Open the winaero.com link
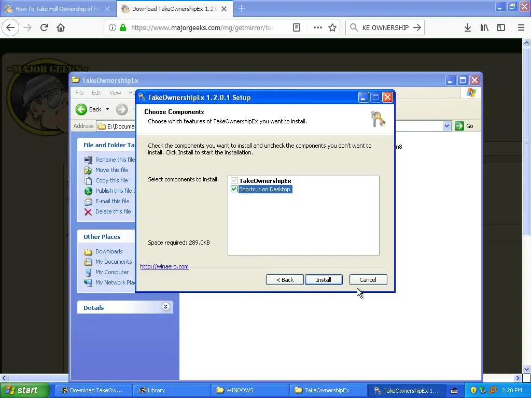Screen dimensions: 531x398 164,266
